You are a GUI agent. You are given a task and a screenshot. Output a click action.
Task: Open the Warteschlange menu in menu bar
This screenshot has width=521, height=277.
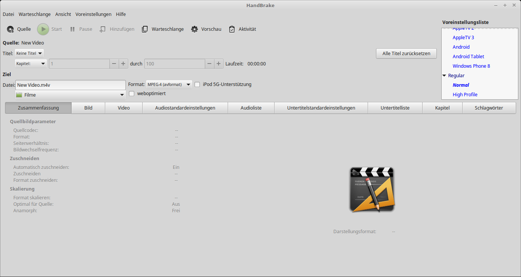pos(34,14)
